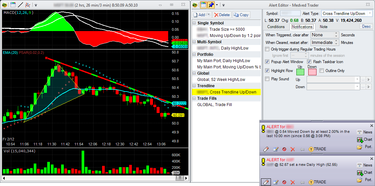Select the Moving Up/Down by 1.2 alert
The width and height of the screenshot is (375, 186).
point(226,36)
